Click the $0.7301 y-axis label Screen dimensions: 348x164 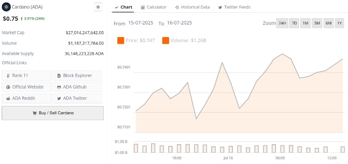tap(124, 87)
